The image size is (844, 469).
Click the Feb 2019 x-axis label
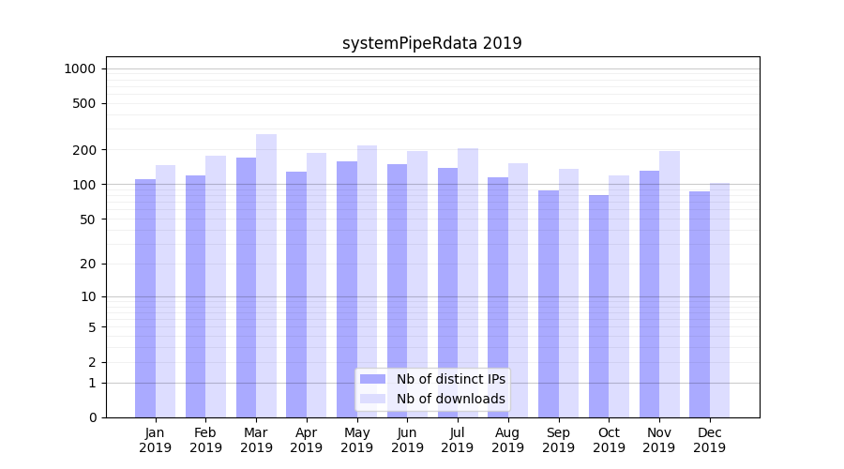pos(205,440)
